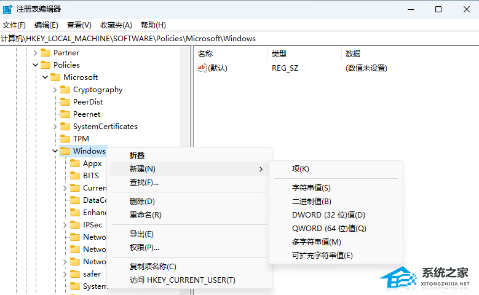Expand the IPSec key

(65, 225)
